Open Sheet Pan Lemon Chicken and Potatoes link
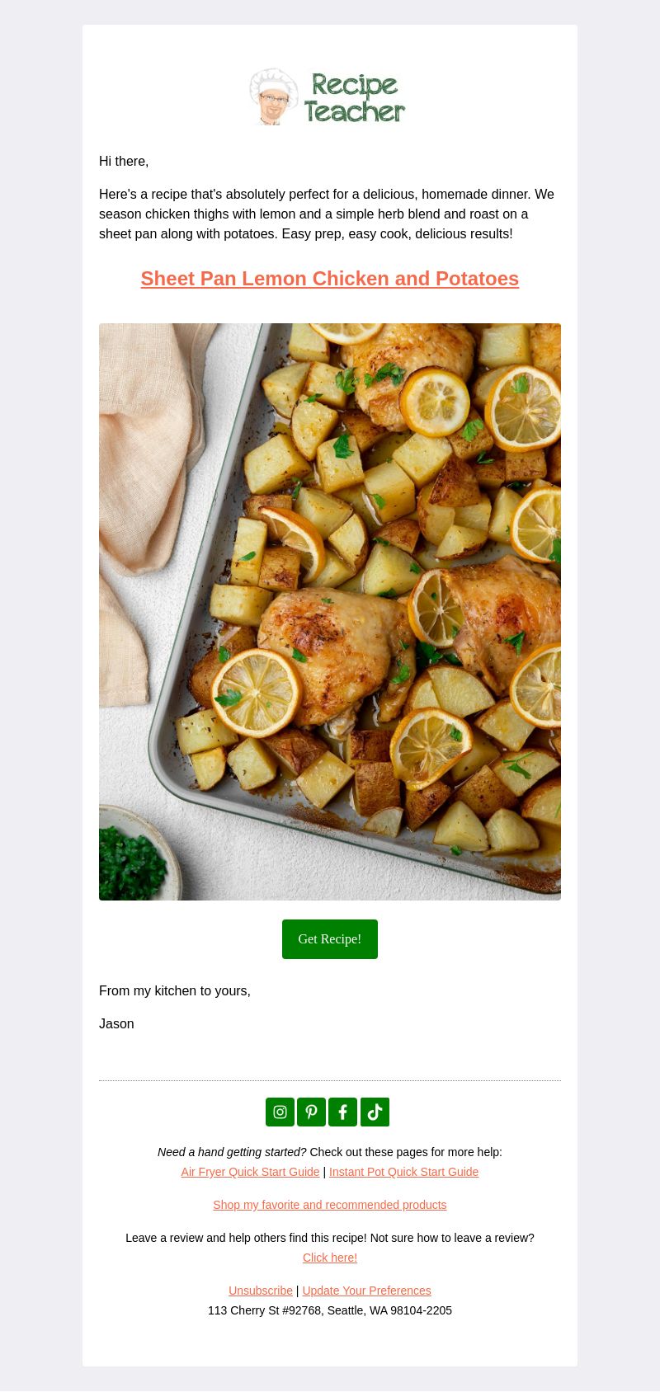Viewport: 660px width, 1392px height. pos(330,279)
